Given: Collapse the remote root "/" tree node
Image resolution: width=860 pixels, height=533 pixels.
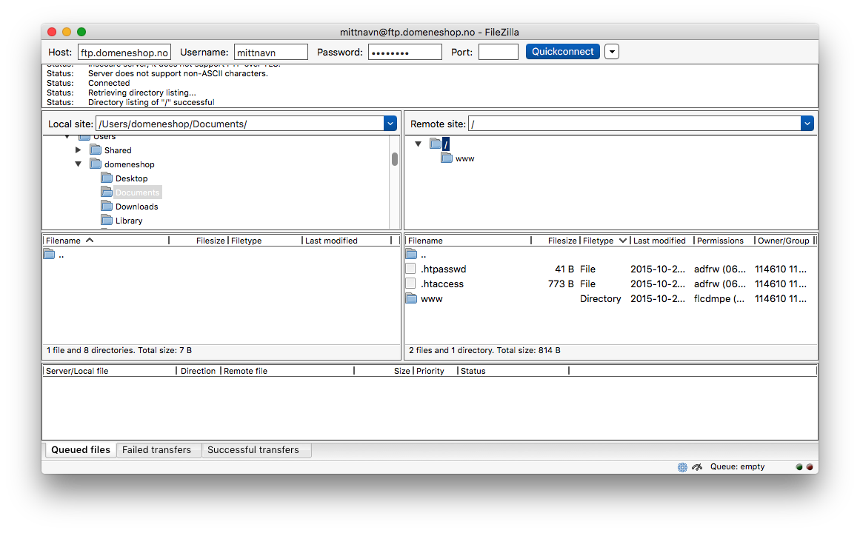Looking at the screenshot, I should coord(418,144).
